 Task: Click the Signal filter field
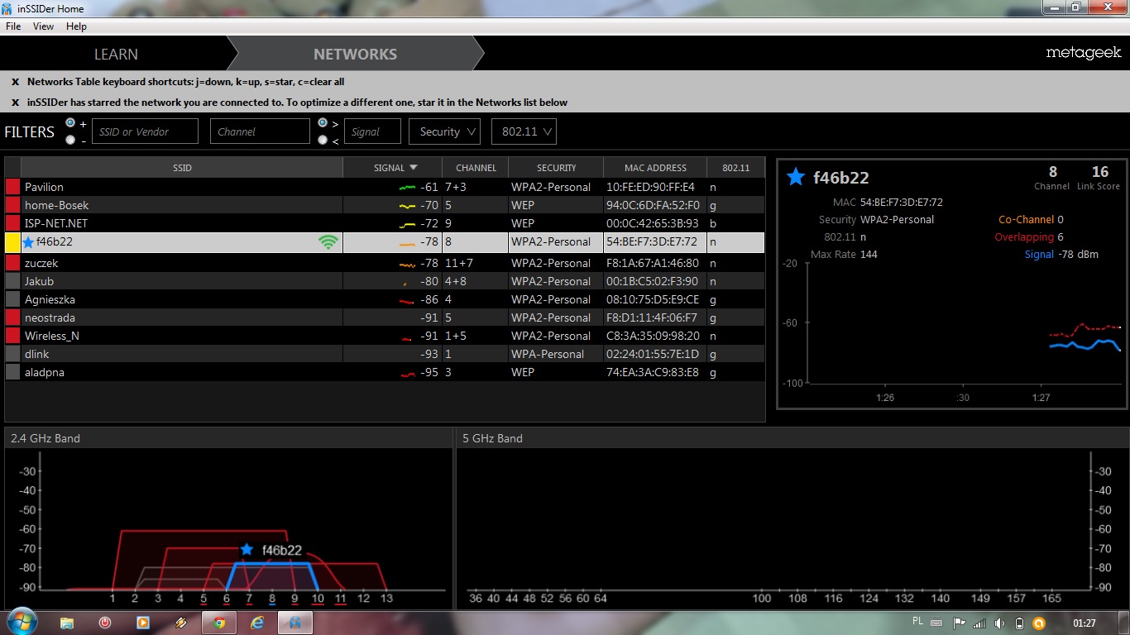pos(372,131)
